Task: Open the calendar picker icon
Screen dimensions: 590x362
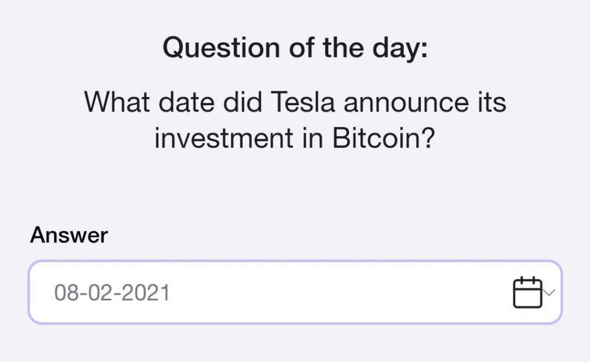Action: (527, 292)
